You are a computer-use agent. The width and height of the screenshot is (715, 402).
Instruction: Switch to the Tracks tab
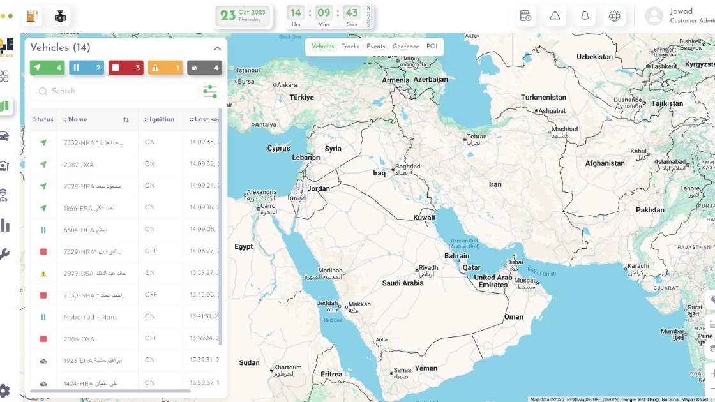(x=350, y=47)
